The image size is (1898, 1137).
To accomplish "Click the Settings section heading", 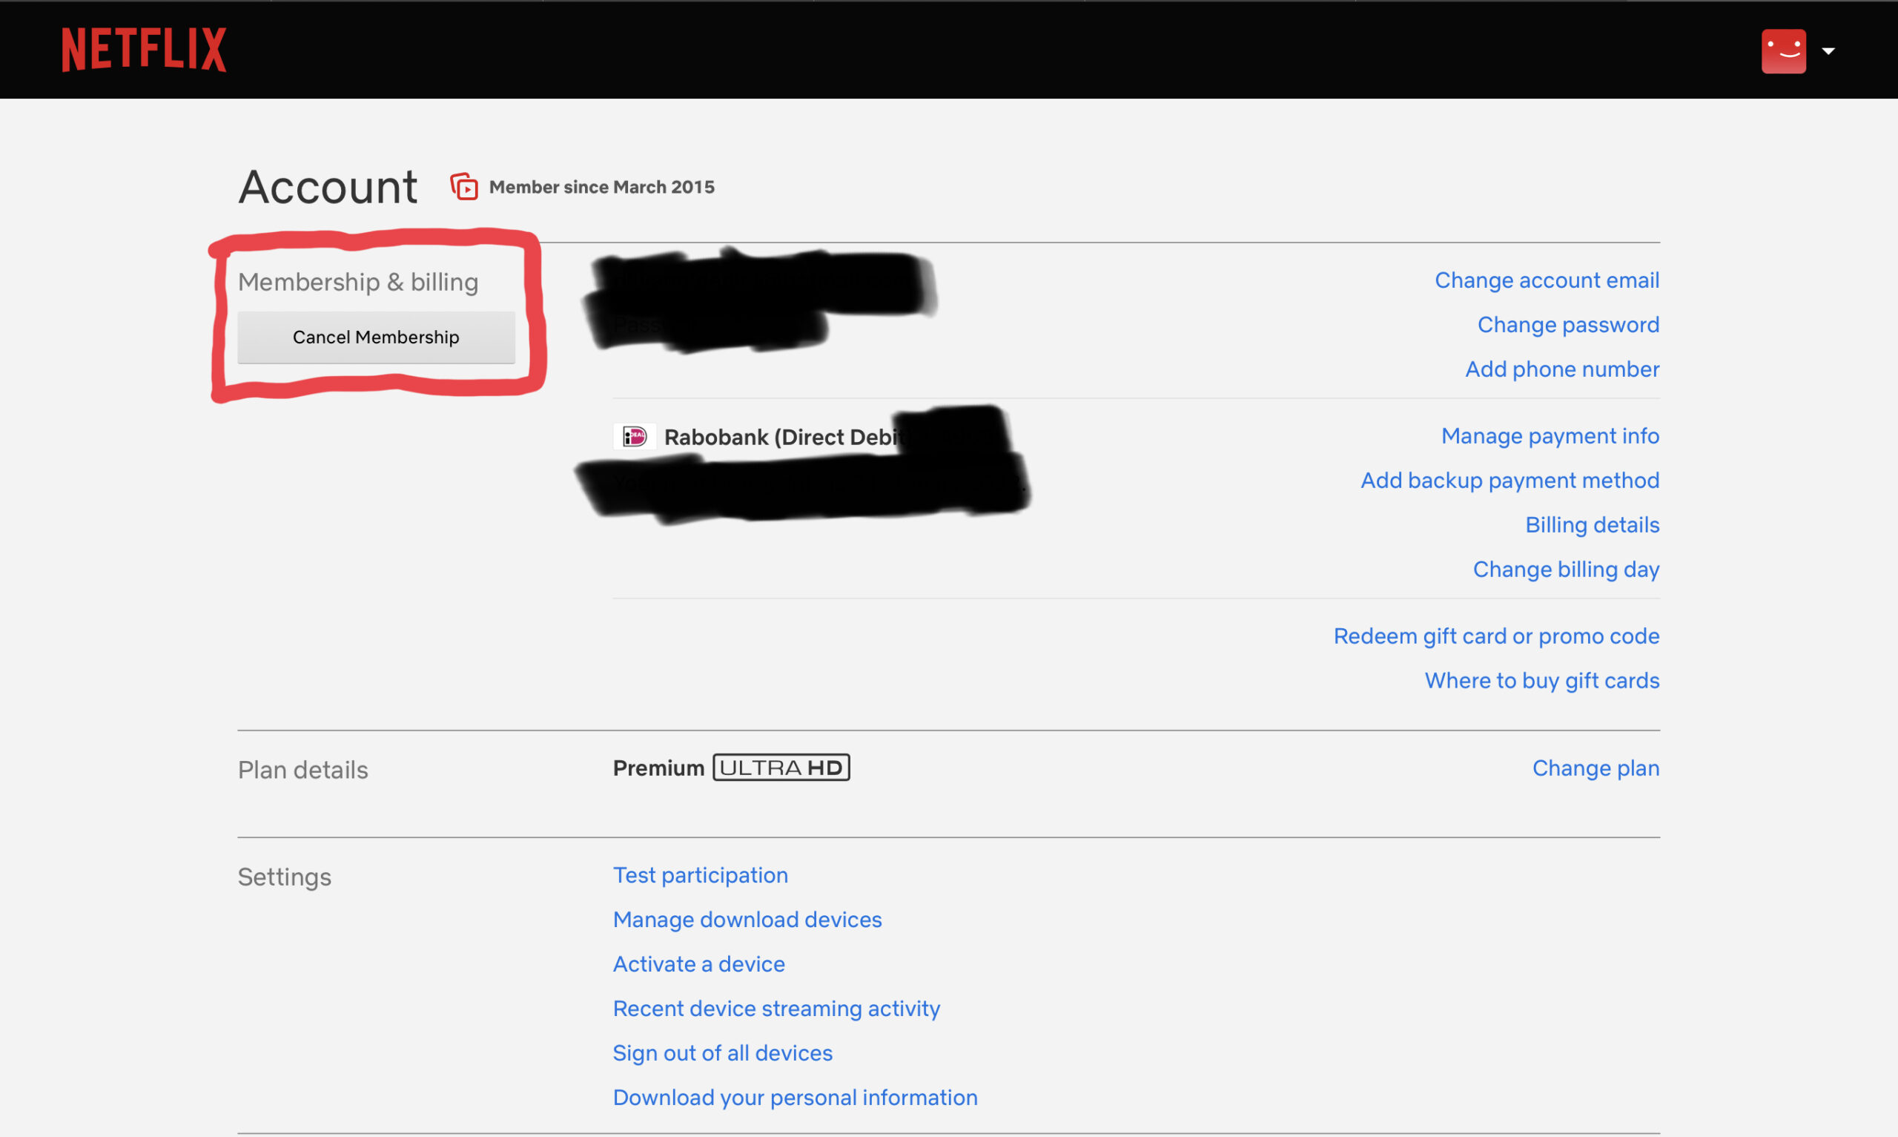I will (284, 877).
